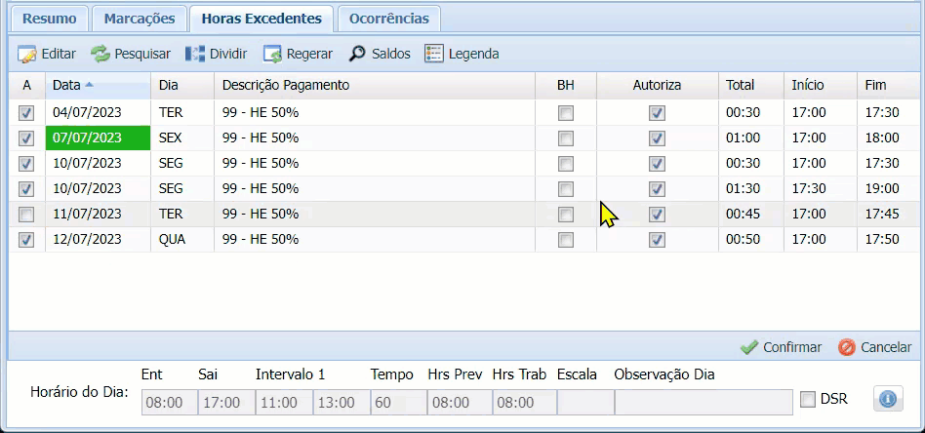925x433 pixels.
Task: Click the Editar pencil icon
Action: point(27,55)
